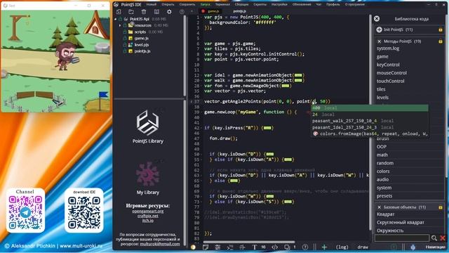Click the lock icon on Методы PointJS section
The height and width of the screenshot is (253, 449).
[x=441, y=41]
